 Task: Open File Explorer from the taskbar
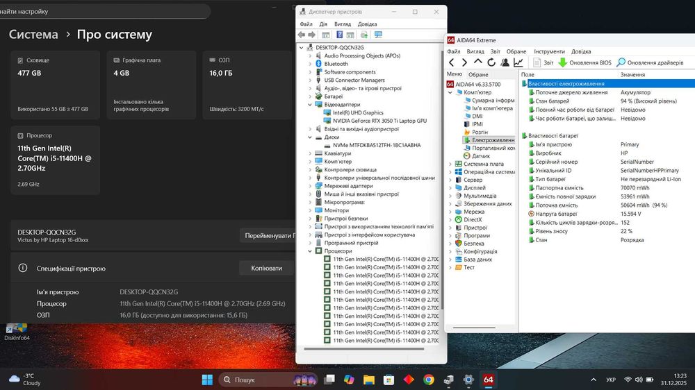pyautogui.click(x=369, y=380)
